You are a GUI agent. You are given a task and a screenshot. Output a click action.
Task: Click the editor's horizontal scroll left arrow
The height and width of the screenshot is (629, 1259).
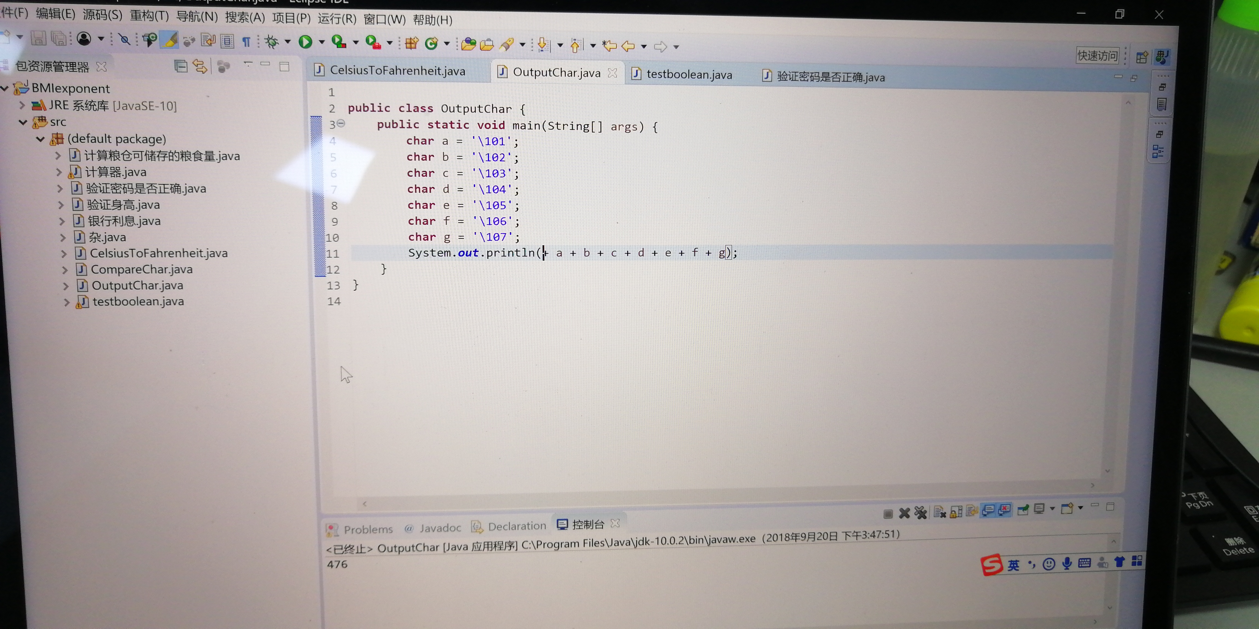click(364, 503)
